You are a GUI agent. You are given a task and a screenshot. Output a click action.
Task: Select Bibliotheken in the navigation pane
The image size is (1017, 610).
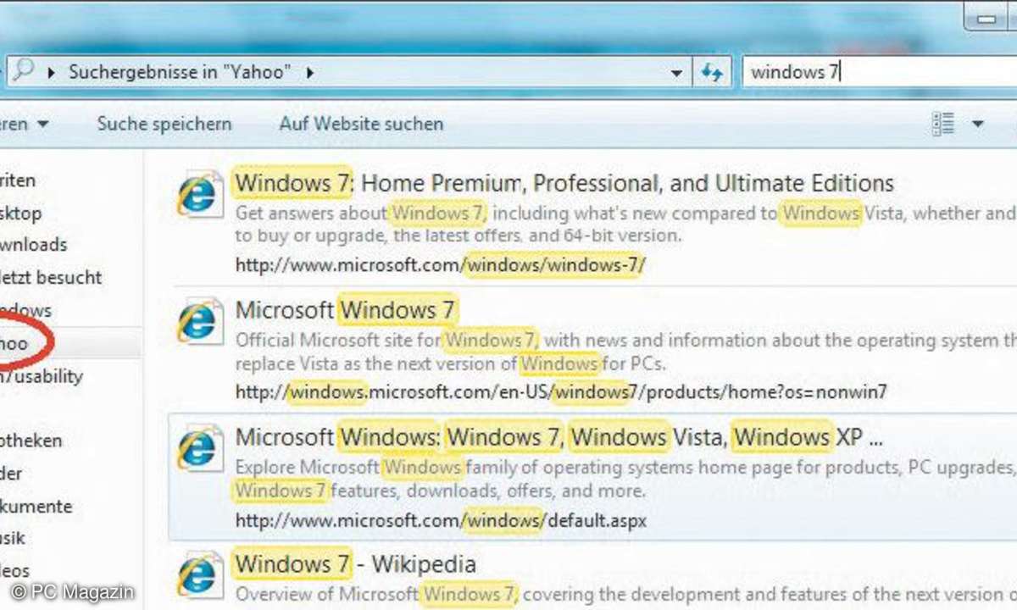pos(31,441)
